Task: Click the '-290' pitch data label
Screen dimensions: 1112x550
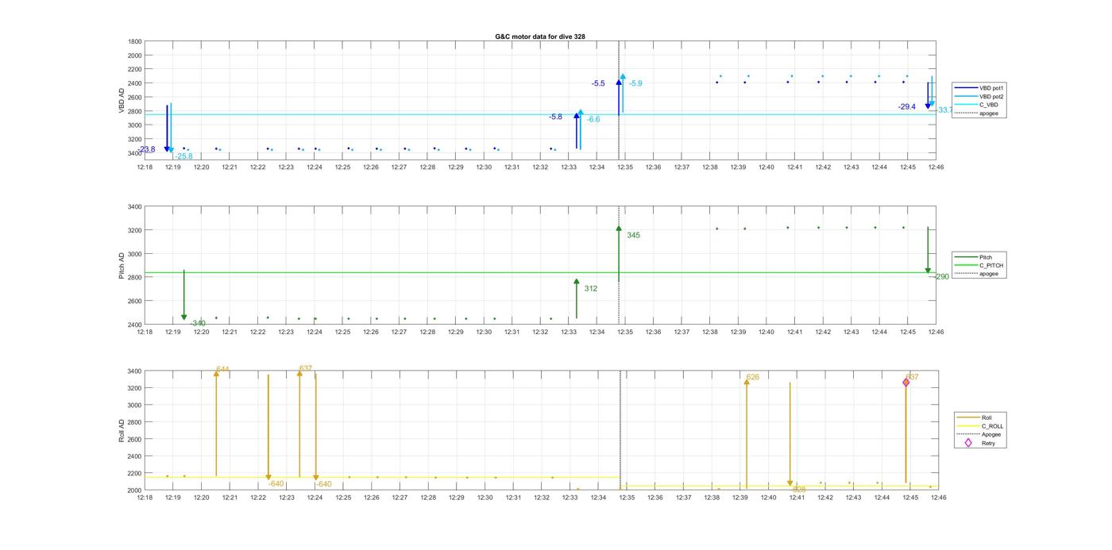Action: pos(940,276)
